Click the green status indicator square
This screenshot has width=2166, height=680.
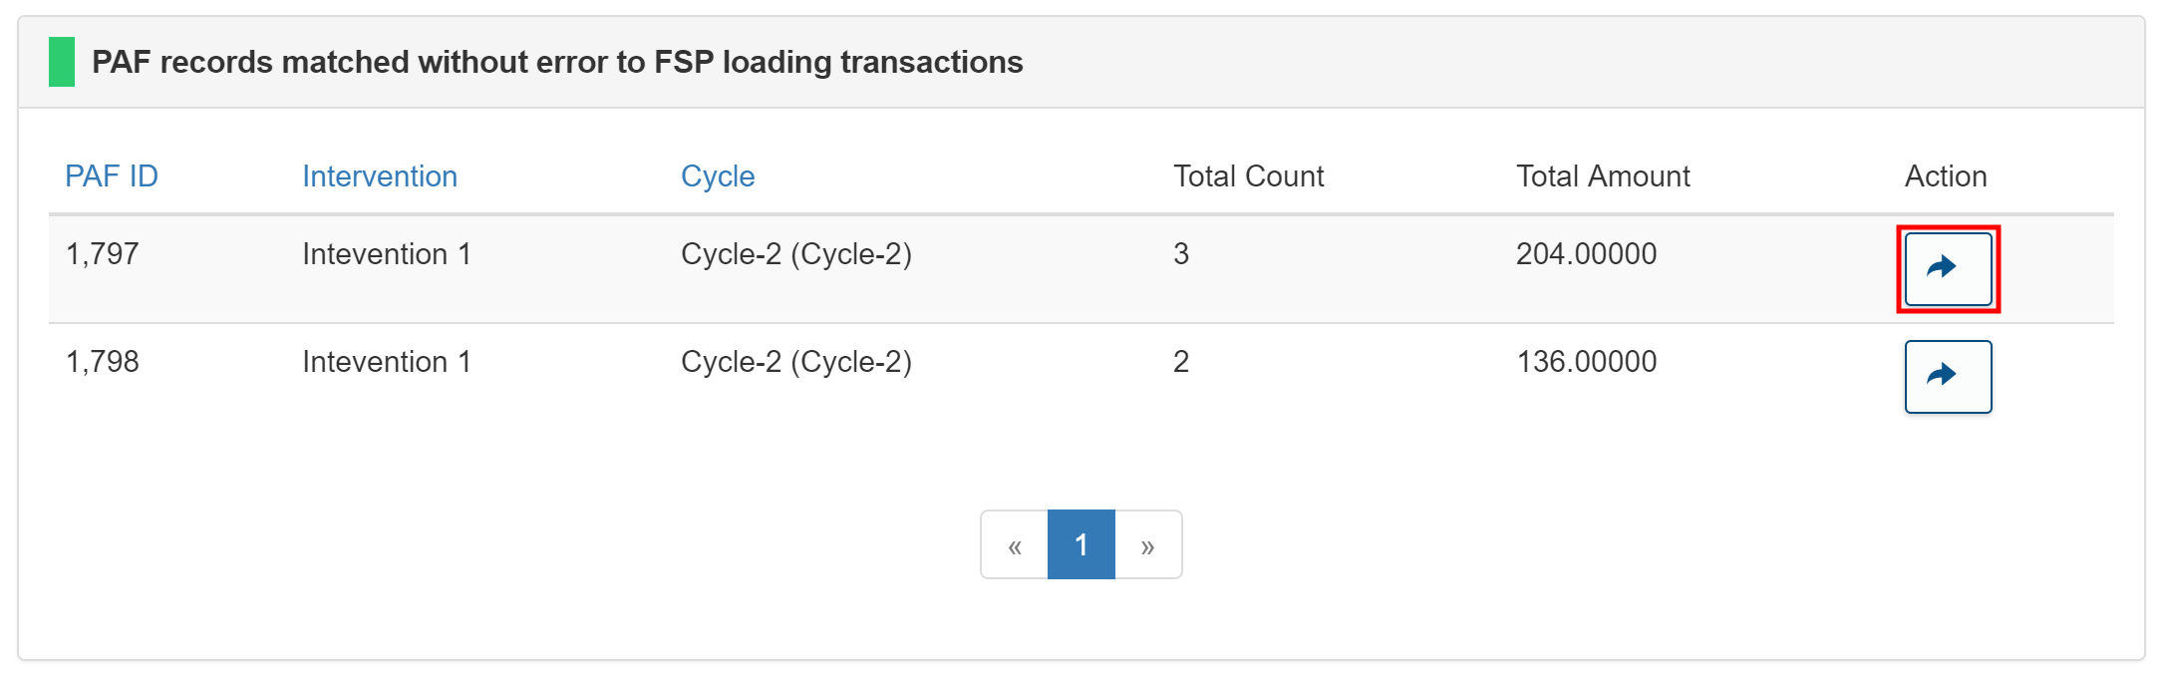[62, 62]
